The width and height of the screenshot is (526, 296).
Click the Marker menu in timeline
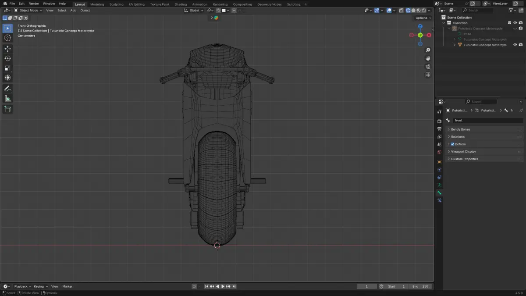click(67, 286)
